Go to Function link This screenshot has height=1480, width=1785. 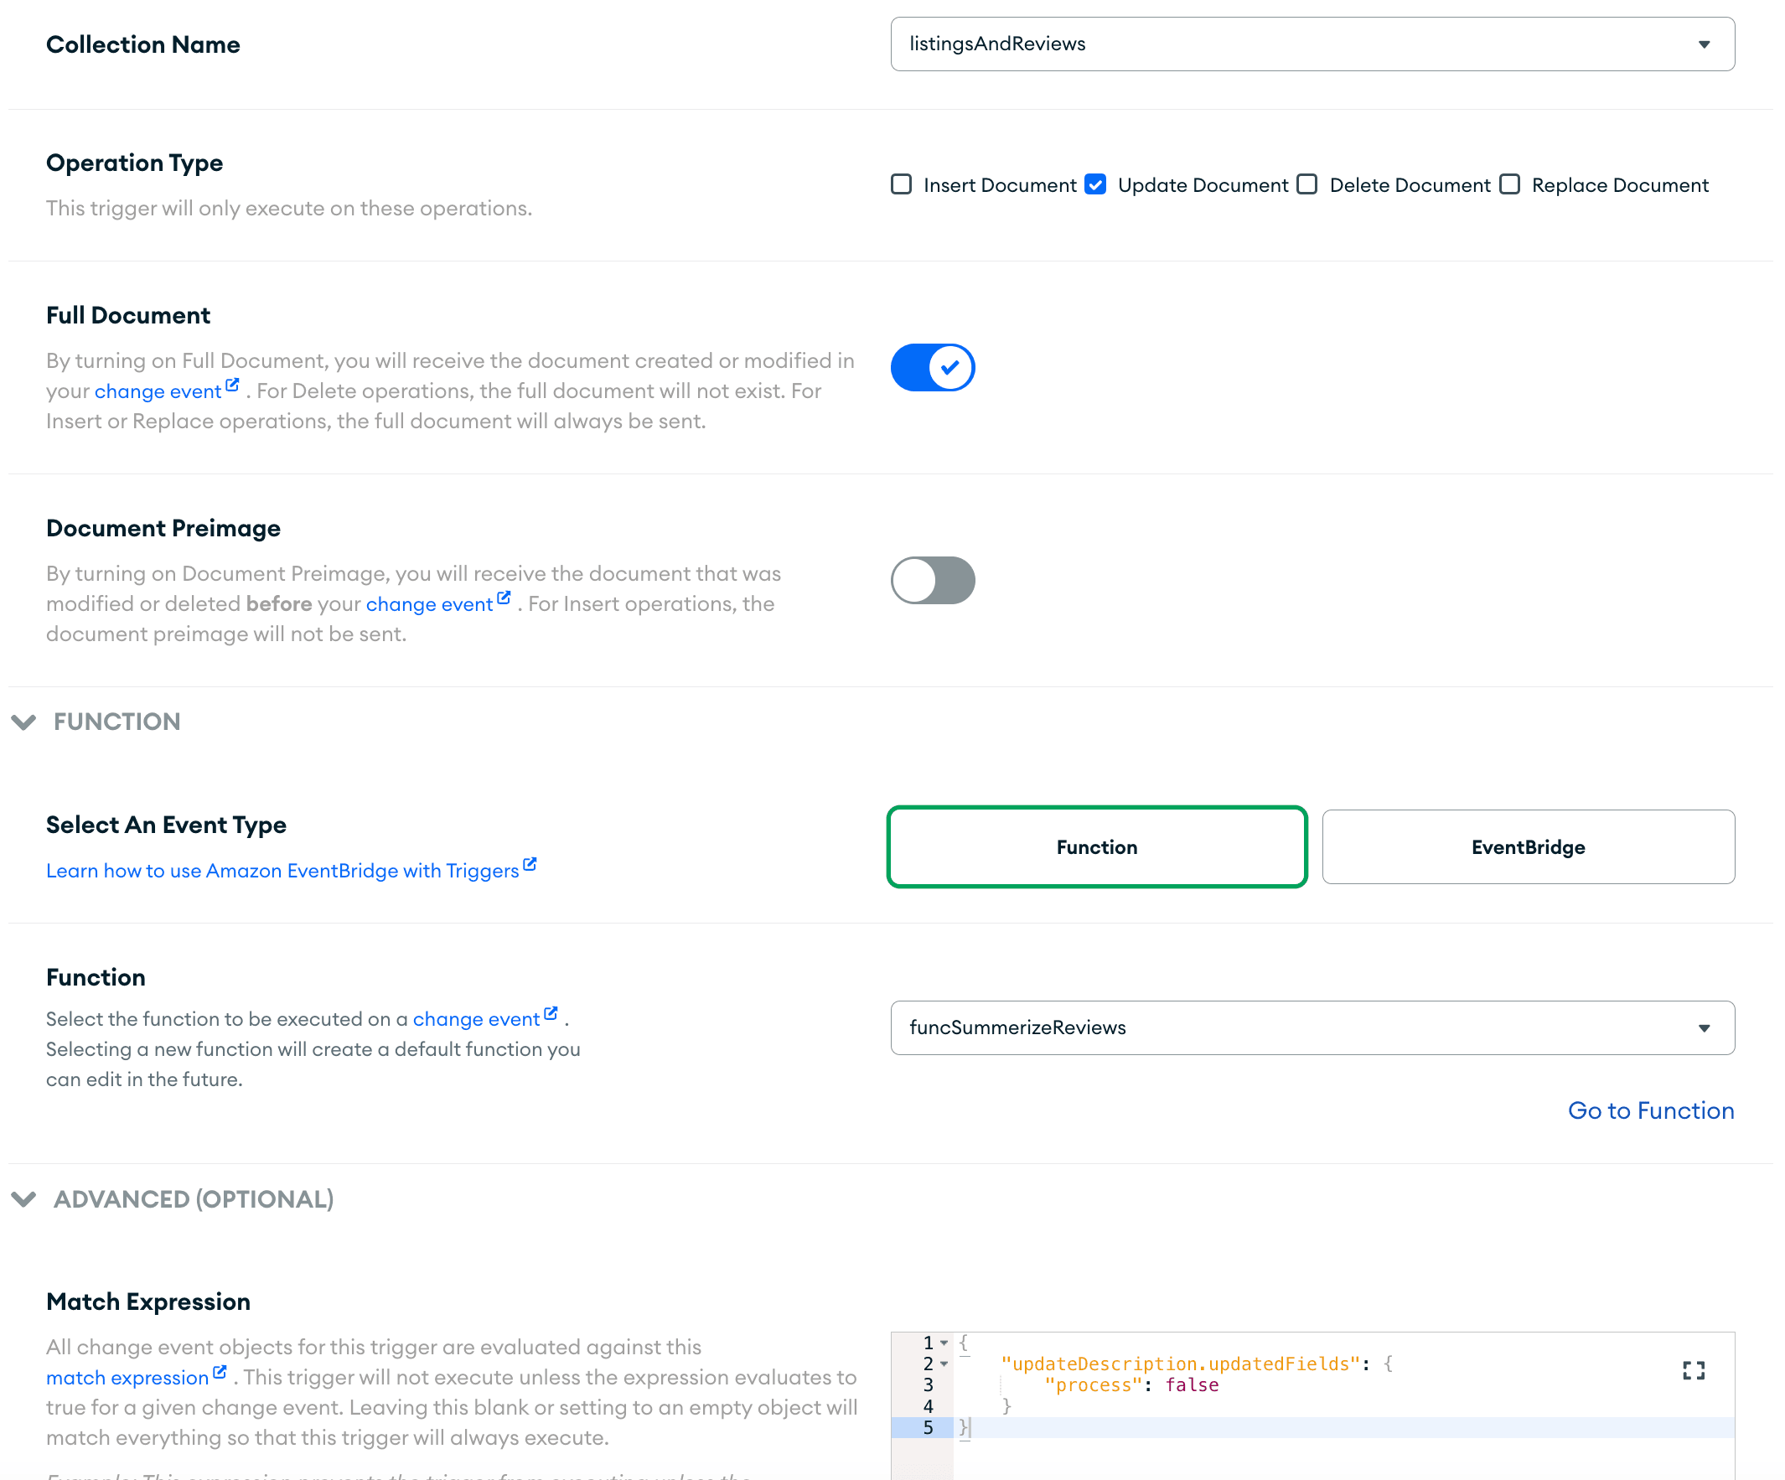[1652, 1108]
